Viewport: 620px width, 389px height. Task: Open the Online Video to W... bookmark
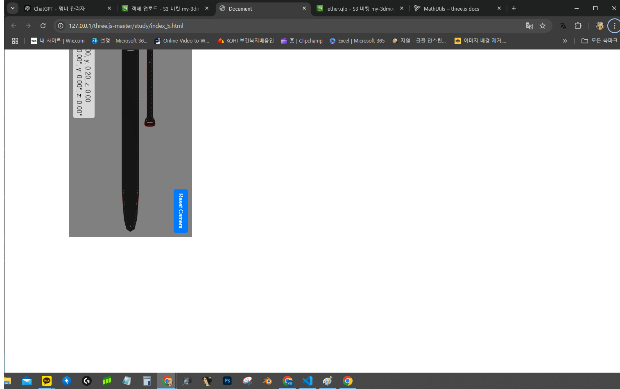pos(181,41)
